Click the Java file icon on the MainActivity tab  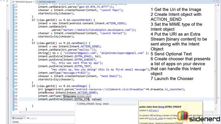tap(13, 2)
